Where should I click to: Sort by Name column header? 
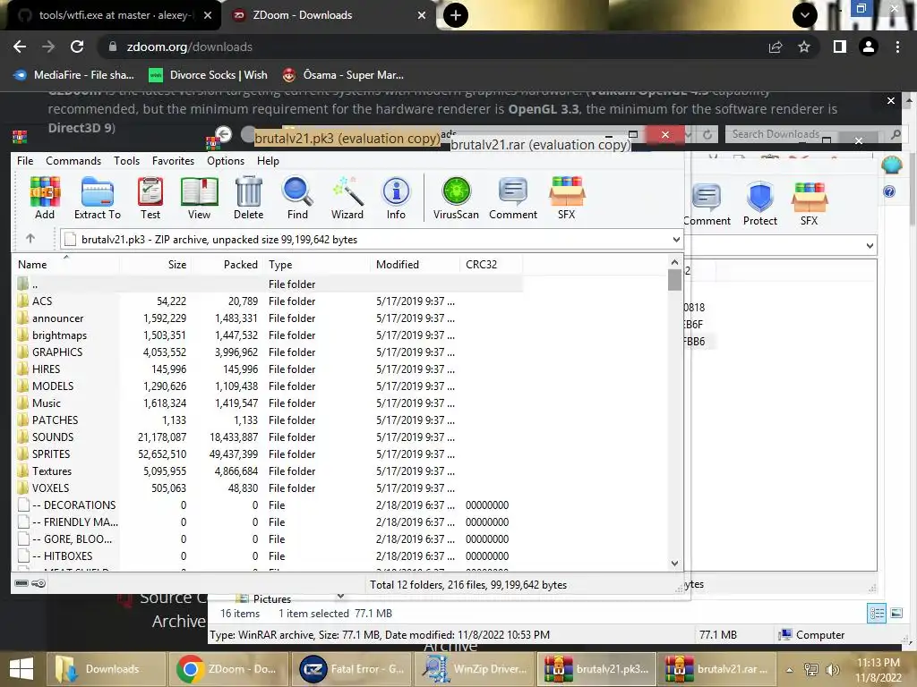coord(65,265)
